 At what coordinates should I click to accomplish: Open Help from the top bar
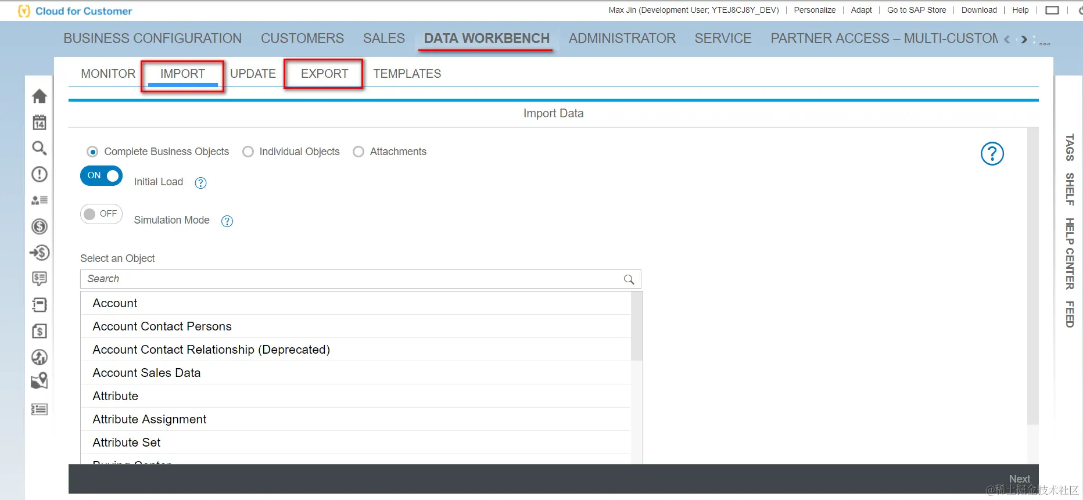(1020, 10)
